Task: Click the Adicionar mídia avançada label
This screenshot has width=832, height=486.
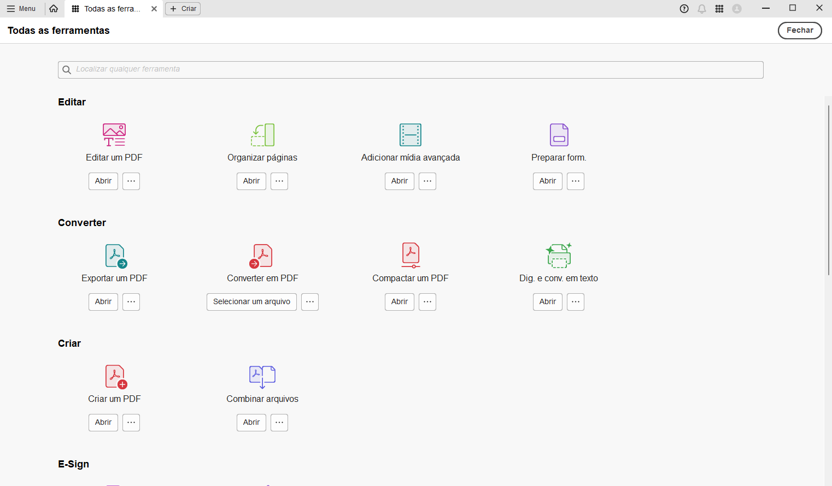Action: click(x=411, y=158)
